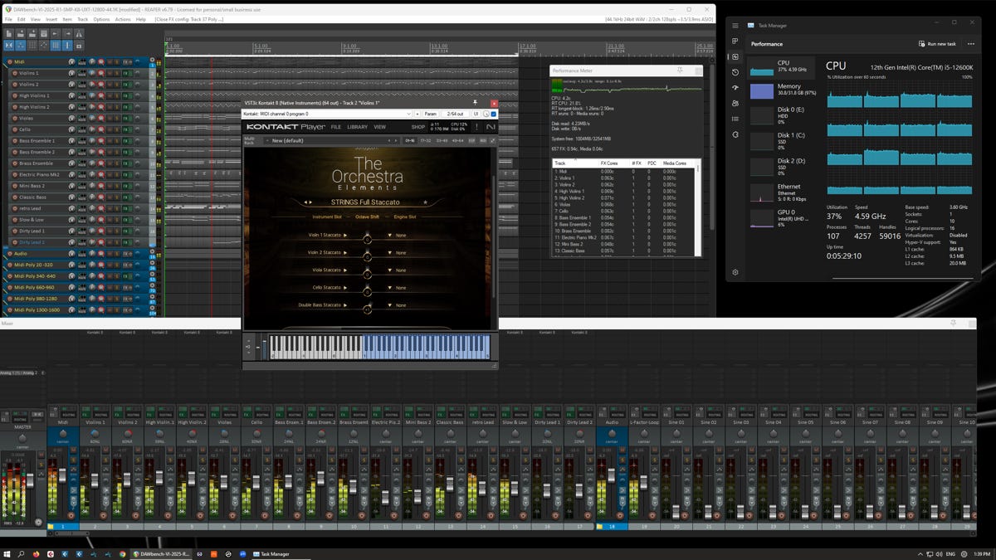Viewport: 996px width, 560px height.
Task: Toggle FX button on the Violas track
Action: 125,119
